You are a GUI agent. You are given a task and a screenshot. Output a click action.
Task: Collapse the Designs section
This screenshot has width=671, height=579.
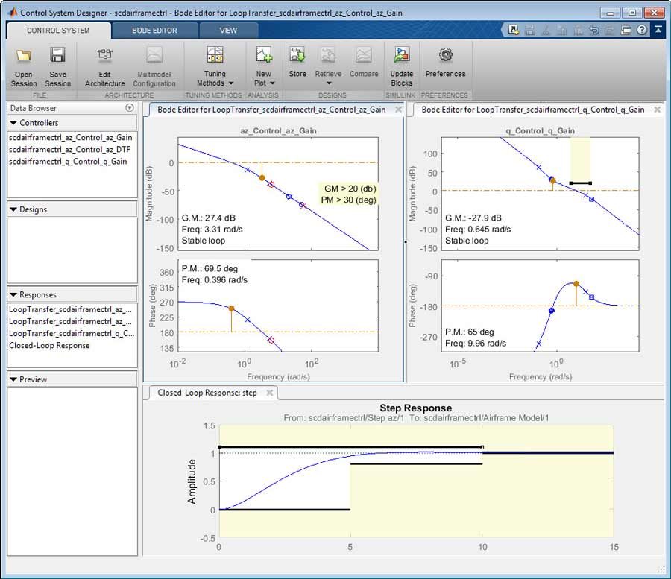click(x=13, y=209)
